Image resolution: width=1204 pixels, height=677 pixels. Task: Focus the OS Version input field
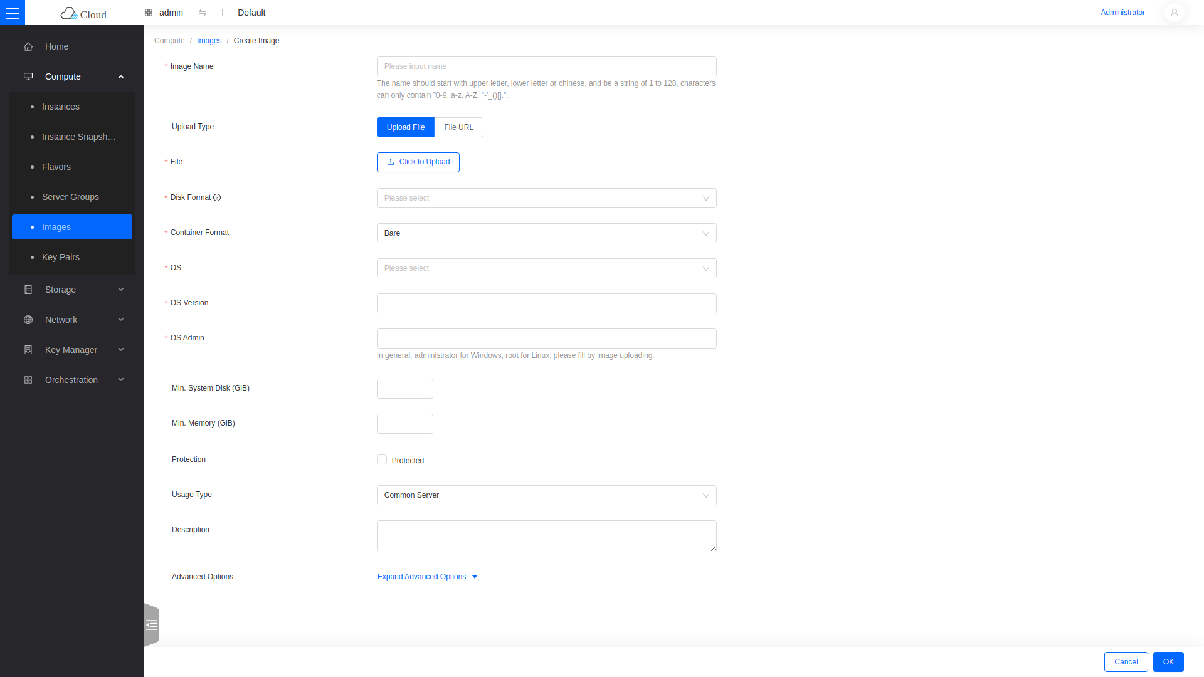[547, 303]
